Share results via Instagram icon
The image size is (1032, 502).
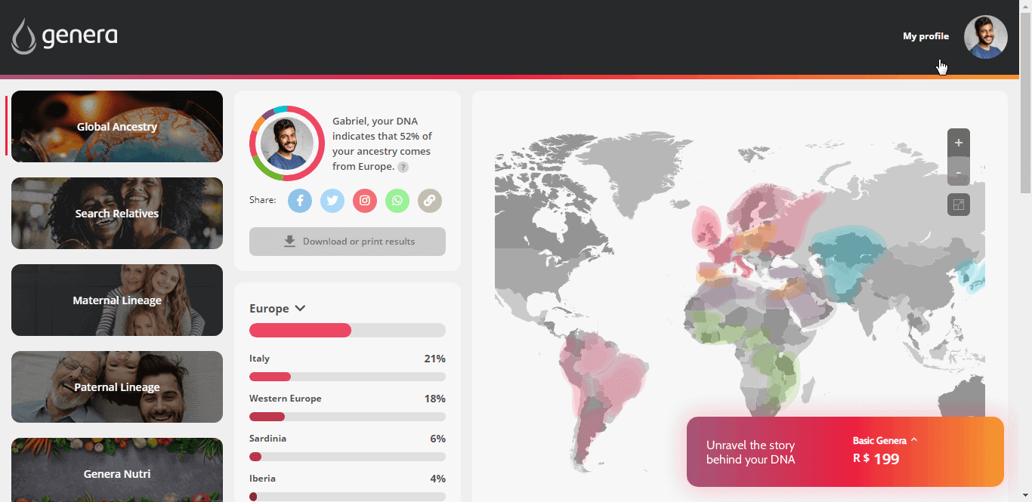pos(365,201)
